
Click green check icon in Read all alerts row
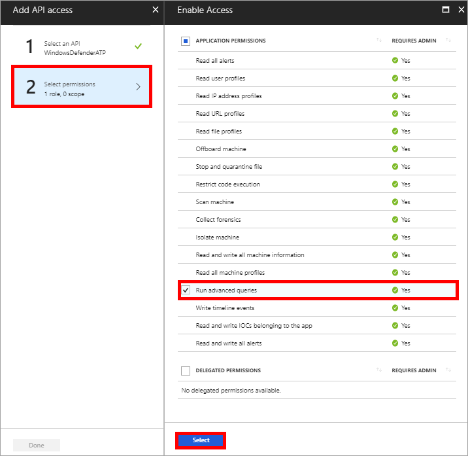coord(395,61)
